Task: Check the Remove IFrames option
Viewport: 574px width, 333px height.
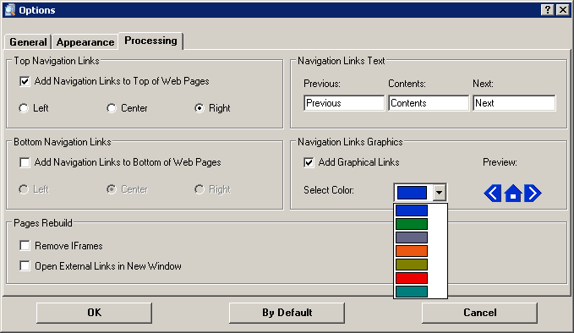Action: (x=25, y=246)
